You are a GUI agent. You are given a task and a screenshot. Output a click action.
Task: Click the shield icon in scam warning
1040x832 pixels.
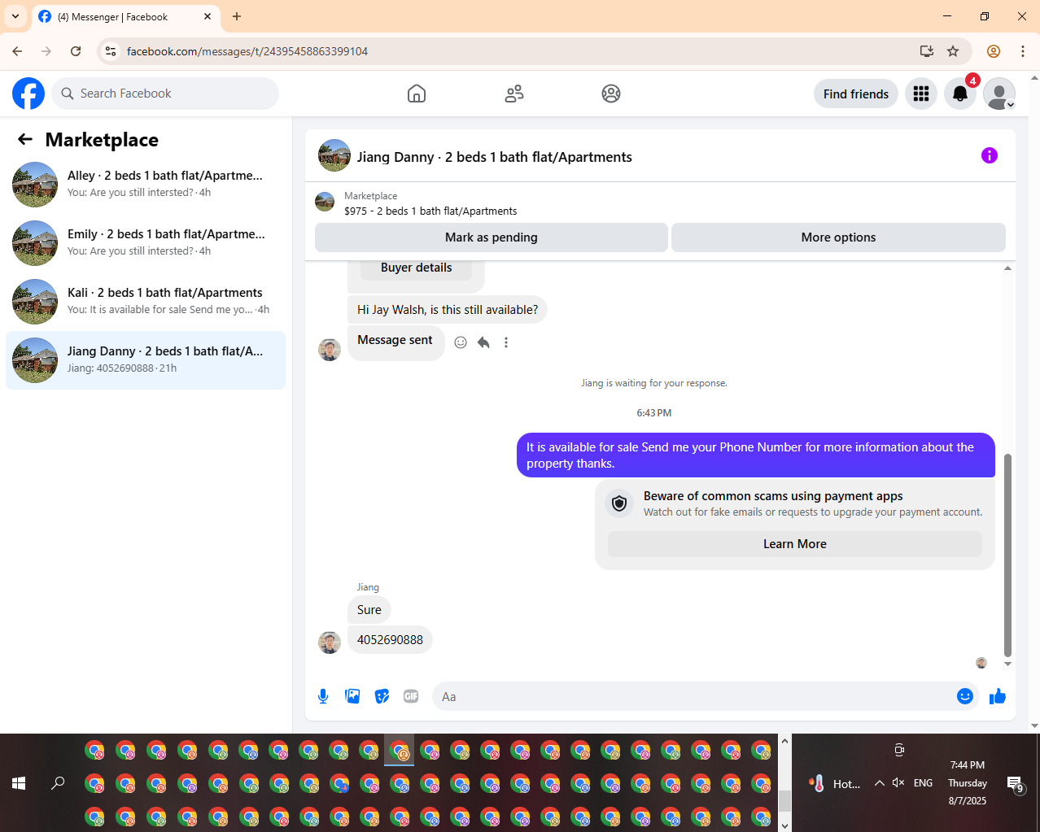click(x=619, y=503)
